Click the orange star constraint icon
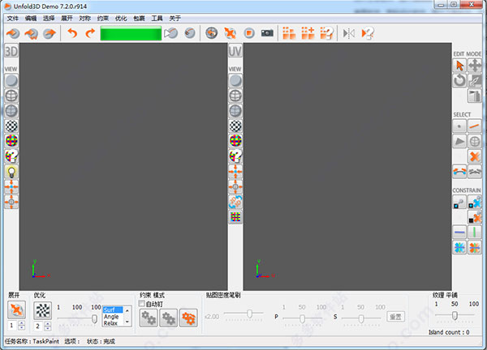487x350 pixels. (475, 247)
